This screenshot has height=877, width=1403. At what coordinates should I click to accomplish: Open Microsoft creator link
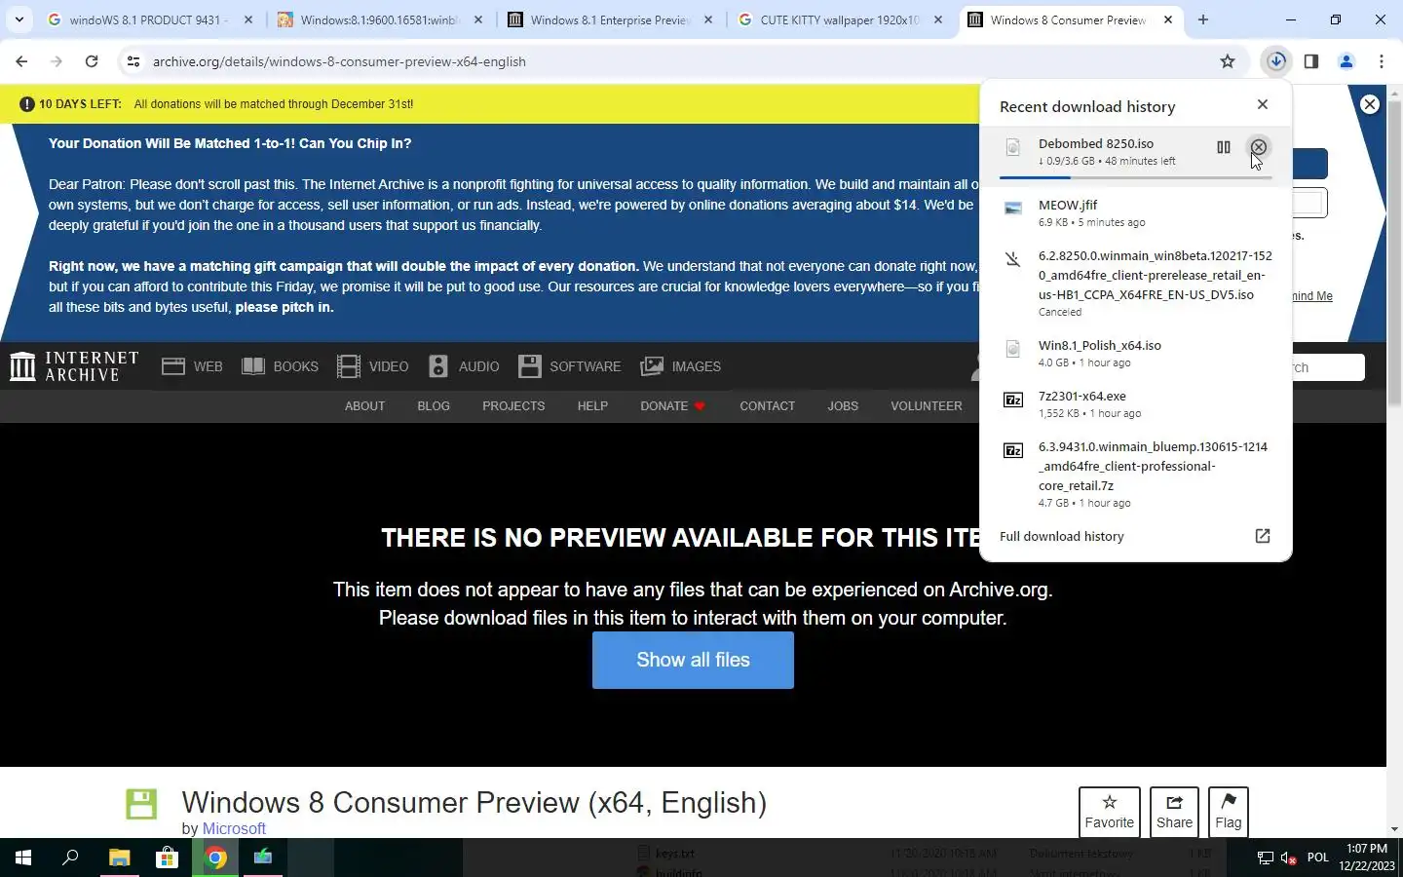(x=234, y=828)
